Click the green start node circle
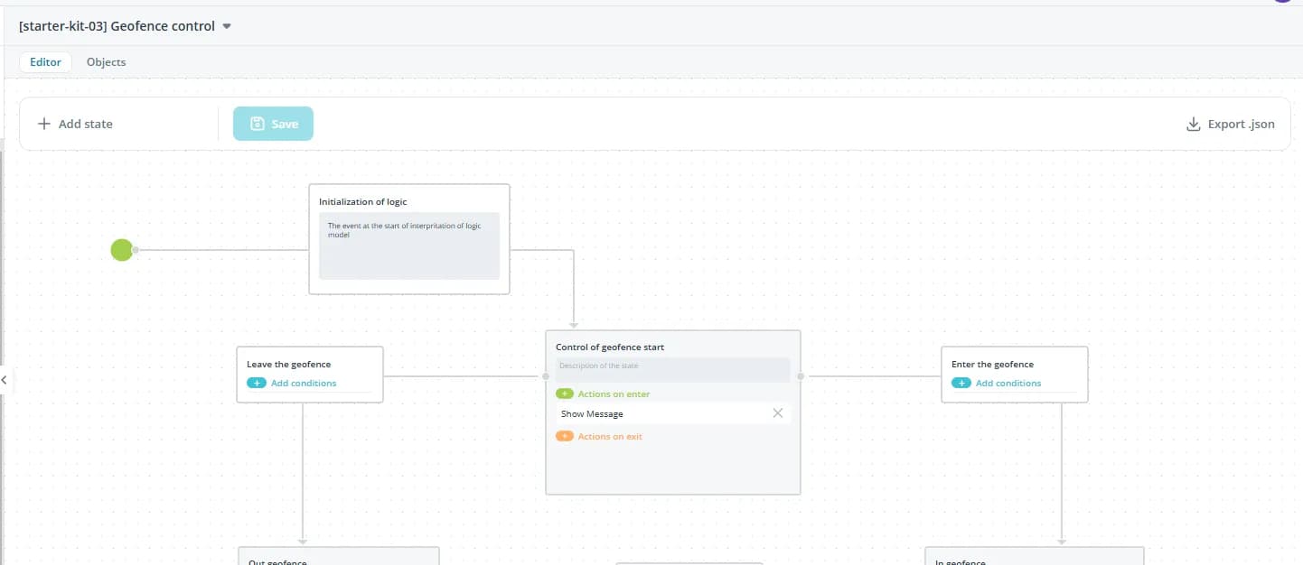Image resolution: width=1303 pixels, height=565 pixels. pyautogui.click(x=122, y=250)
